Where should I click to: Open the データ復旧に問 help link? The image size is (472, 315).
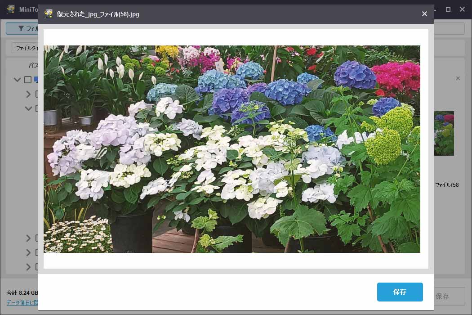pos(22,302)
